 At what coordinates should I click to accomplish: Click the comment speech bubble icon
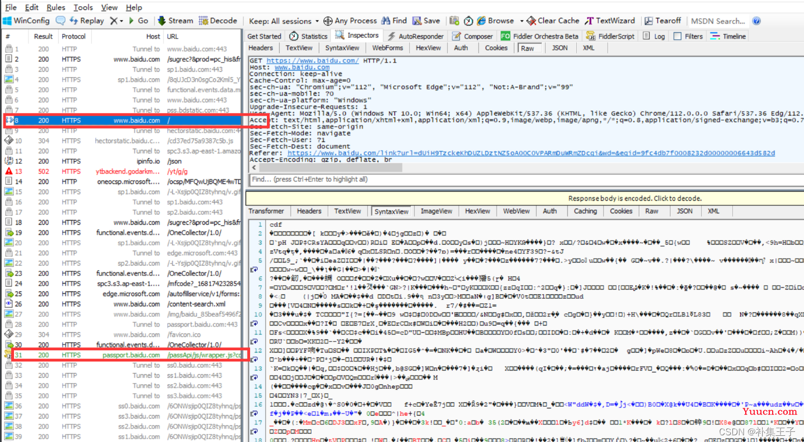point(60,21)
